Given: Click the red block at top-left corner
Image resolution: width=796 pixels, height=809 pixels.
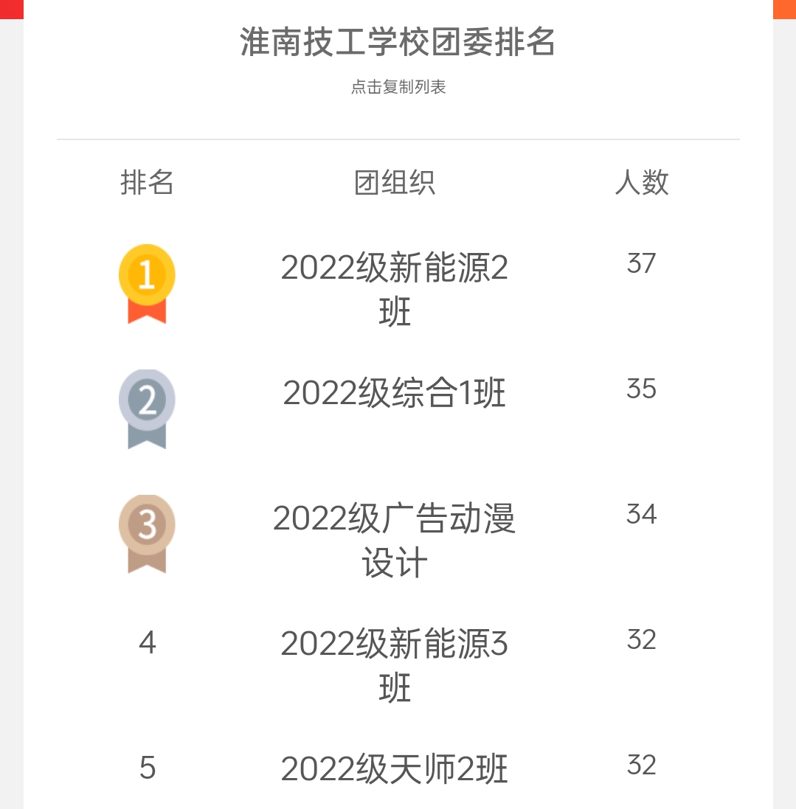Looking at the screenshot, I should 11,10.
